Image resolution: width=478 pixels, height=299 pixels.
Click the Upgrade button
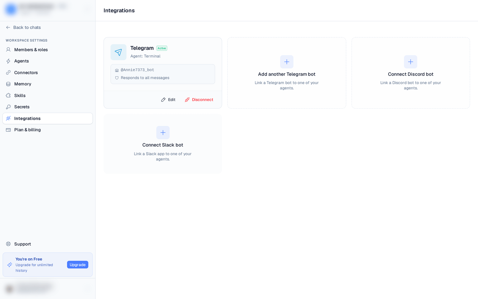coord(77,265)
